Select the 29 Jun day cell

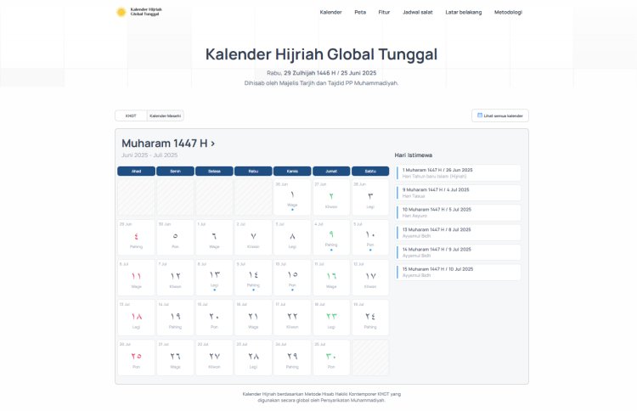tap(136, 237)
